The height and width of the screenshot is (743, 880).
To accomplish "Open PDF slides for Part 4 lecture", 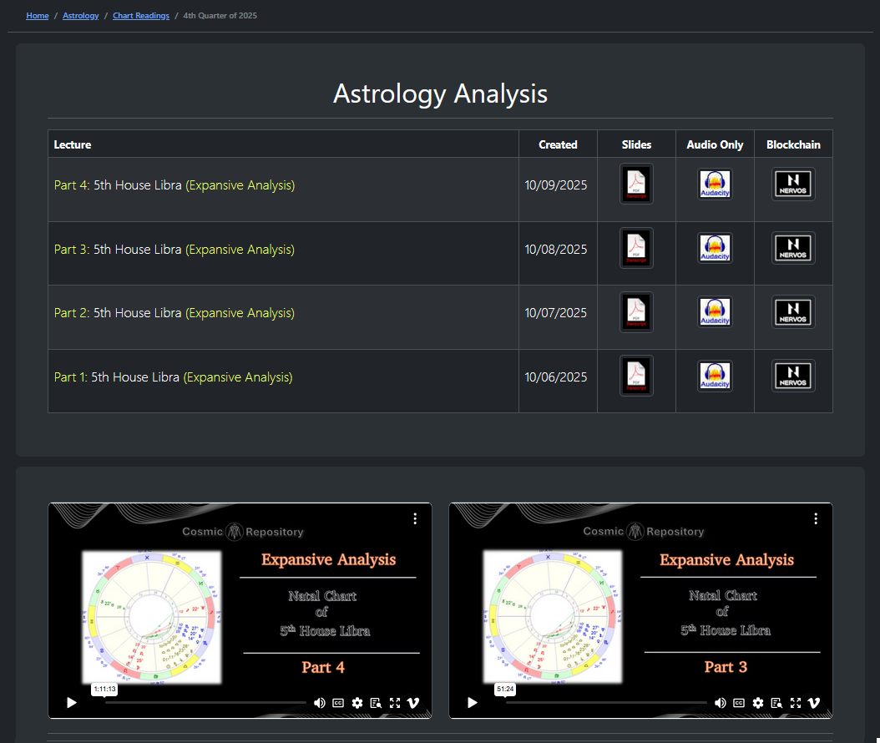I will click(636, 184).
